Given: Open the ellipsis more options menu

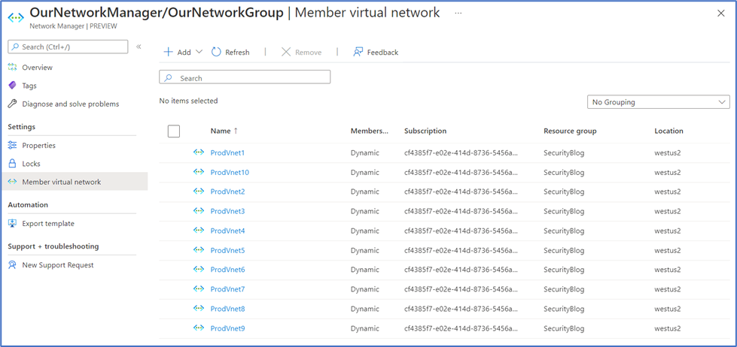Looking at the screenshot, I should point(458,13).
